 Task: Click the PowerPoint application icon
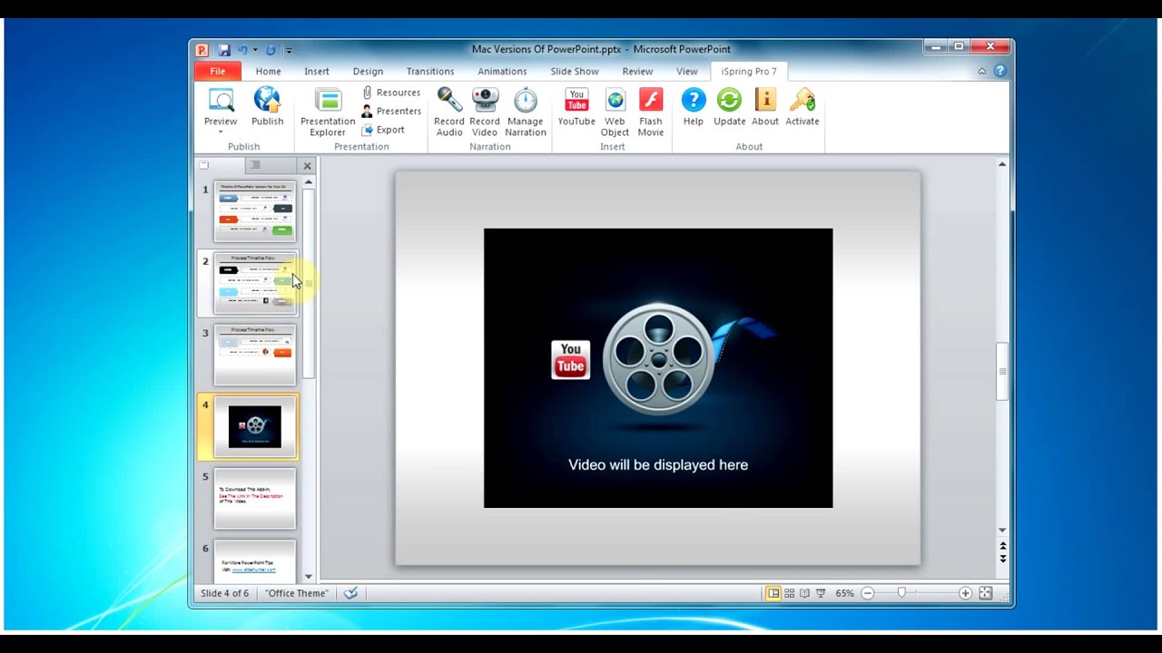tap(202, 50)
